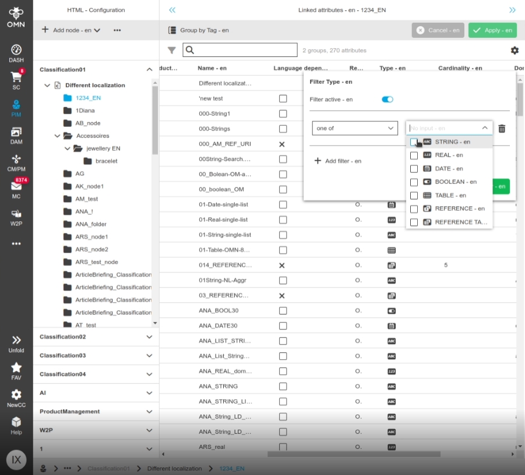Open the CM/PM module

point(16,163)
